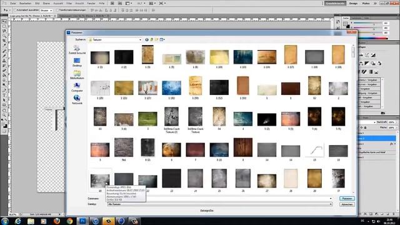Create a new folder in dialog
This screenshot has height=225, width=400.
[156, 39]
